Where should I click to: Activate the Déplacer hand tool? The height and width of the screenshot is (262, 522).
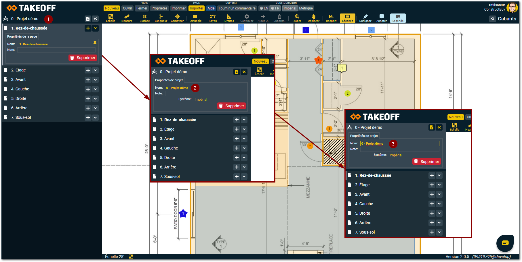tap(313, 18)
